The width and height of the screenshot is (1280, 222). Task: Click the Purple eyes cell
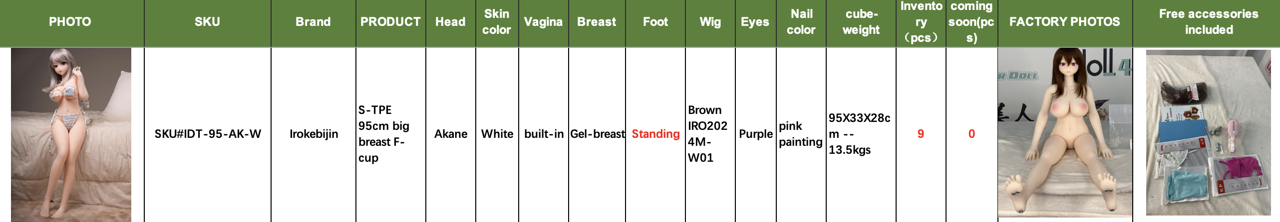755,134
